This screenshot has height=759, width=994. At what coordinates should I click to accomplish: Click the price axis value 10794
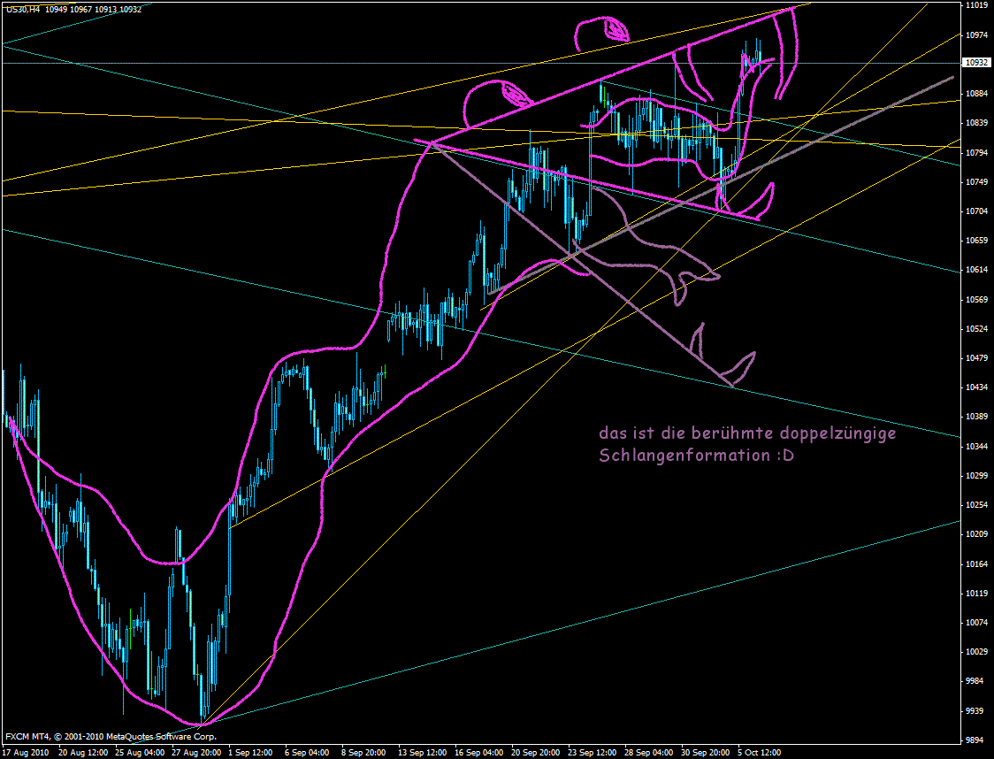977,152
